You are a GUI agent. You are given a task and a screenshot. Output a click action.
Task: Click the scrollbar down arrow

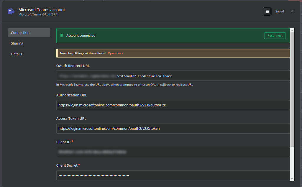[292, 179]
